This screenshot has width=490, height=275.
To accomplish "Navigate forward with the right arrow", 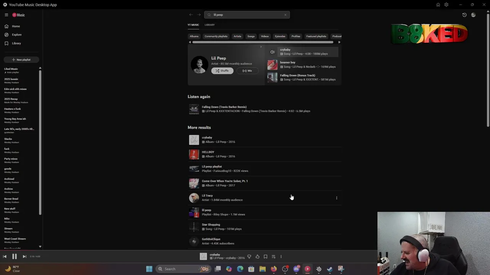I will pos(199,15).
